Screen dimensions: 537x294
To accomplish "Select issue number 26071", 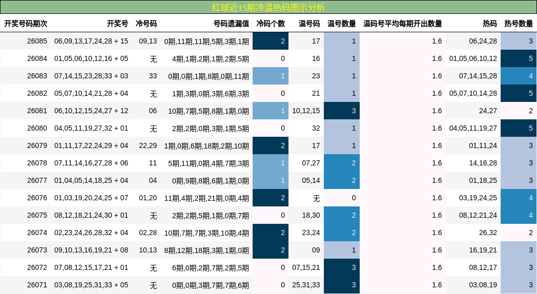I will [37, 285].
